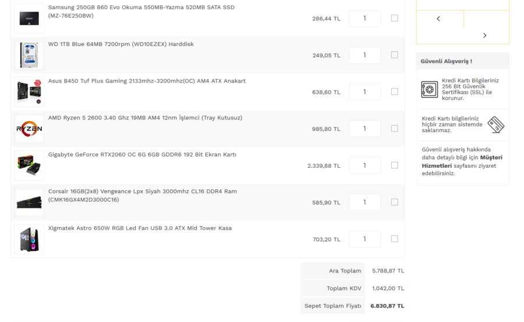524x322 pixels.
Task: Open the WD 1TB Blue harddisk image
Action: (x=29, y=55)
